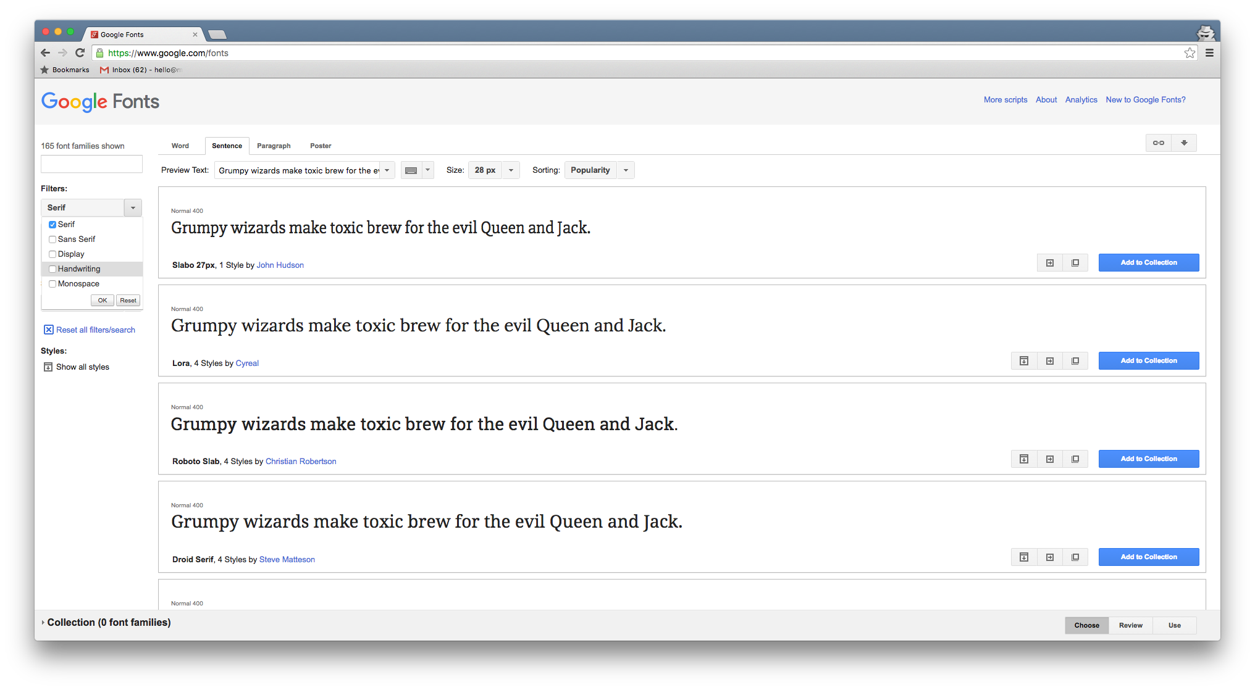Open John Hudson designer link

click(x=280, y=265)
